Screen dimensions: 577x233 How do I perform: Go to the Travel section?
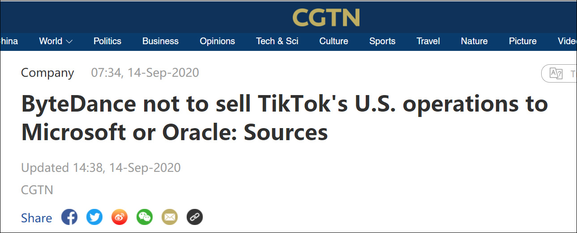pos(428,41)
